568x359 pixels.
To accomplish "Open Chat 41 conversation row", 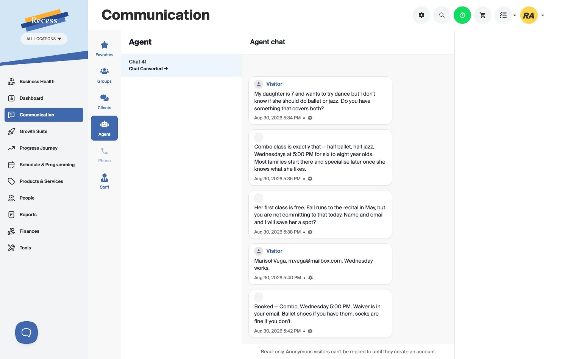I will [181, 65].
